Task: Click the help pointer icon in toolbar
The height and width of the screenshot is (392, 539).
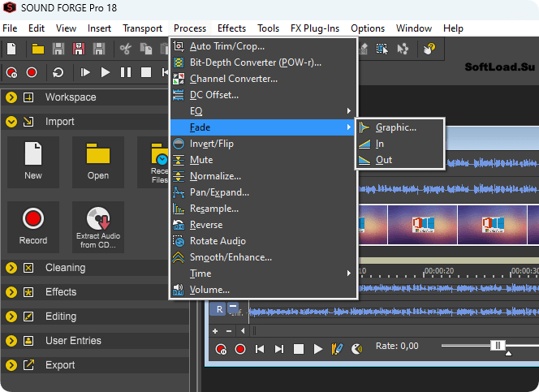Action: click(429, 49)
